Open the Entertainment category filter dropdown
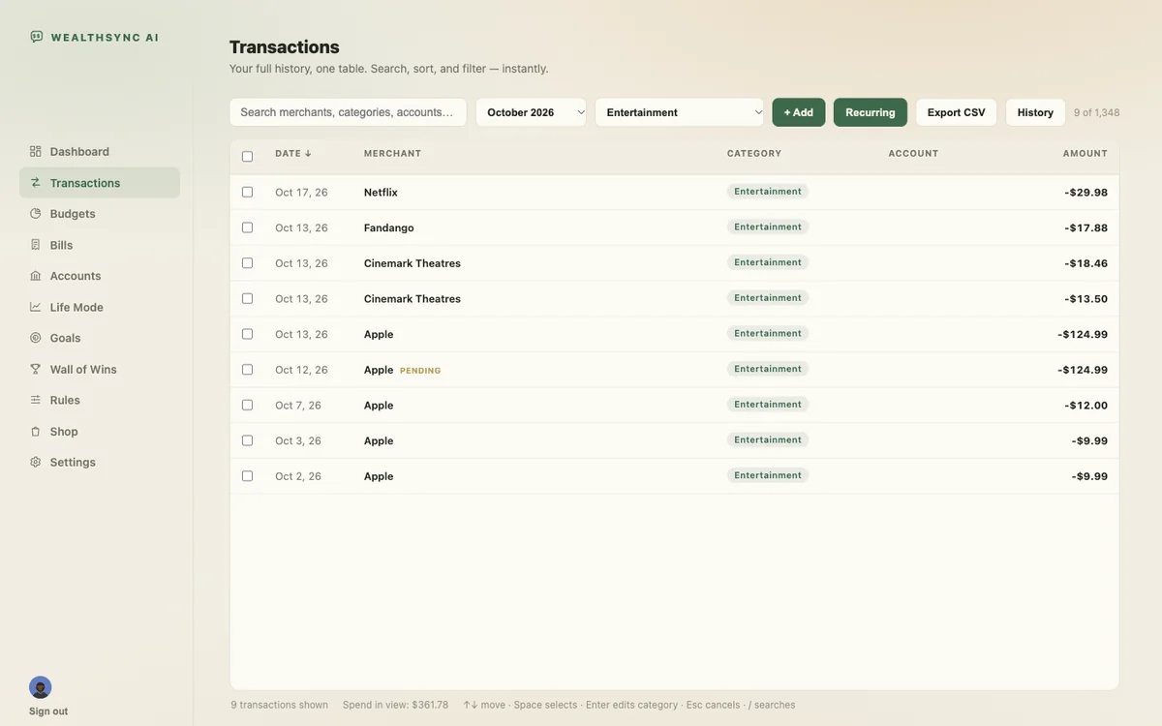This screenshot has width=1162, height=726. [680, 112]
